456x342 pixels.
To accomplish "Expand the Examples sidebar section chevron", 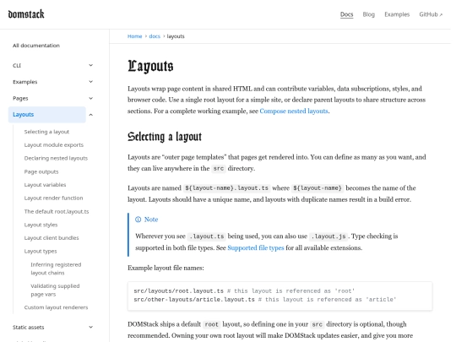I will 90,82.
